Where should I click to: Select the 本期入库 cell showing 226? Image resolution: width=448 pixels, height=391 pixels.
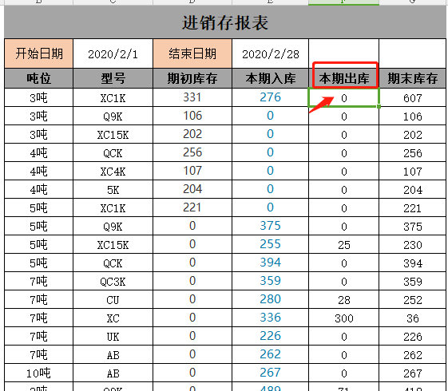pos(270,336)
